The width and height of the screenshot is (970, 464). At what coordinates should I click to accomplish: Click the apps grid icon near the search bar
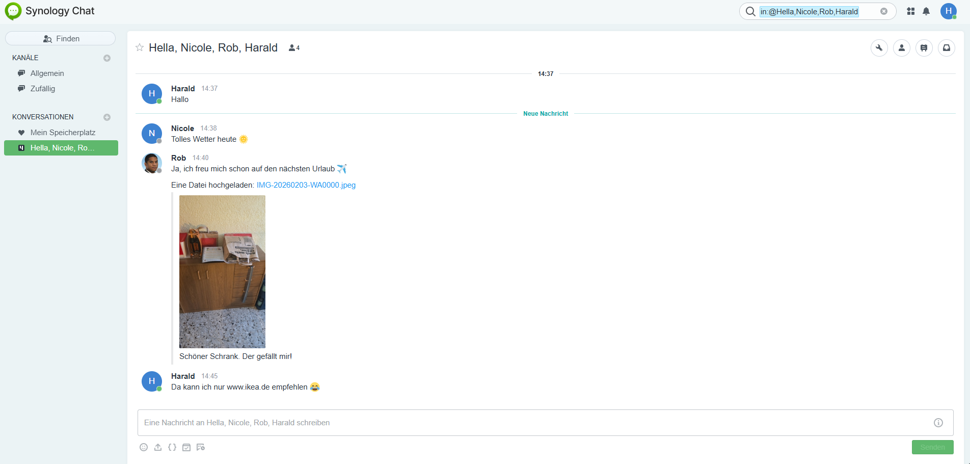[x=910, y=11]
